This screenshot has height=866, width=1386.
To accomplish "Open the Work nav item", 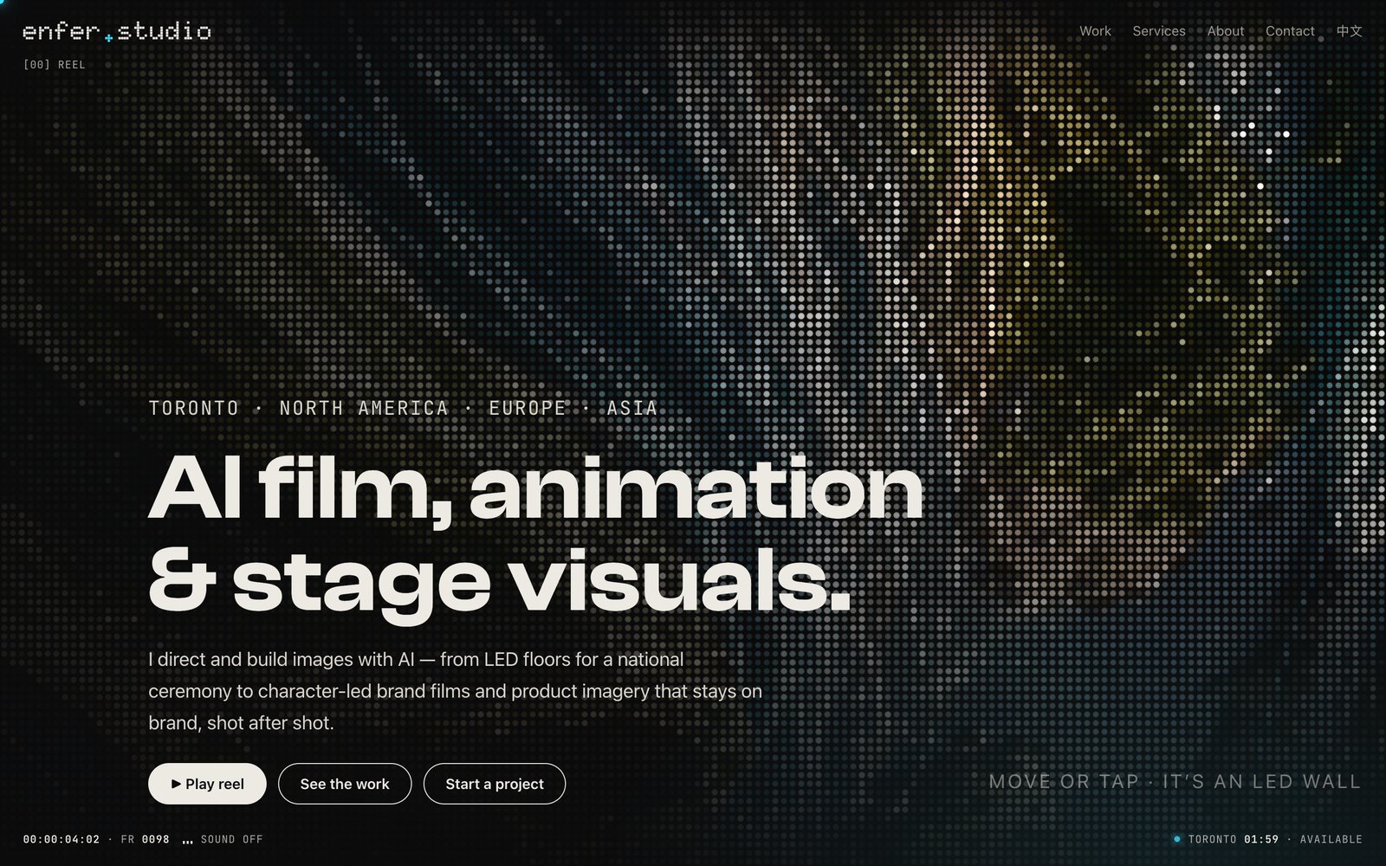I will point(1095,31).
